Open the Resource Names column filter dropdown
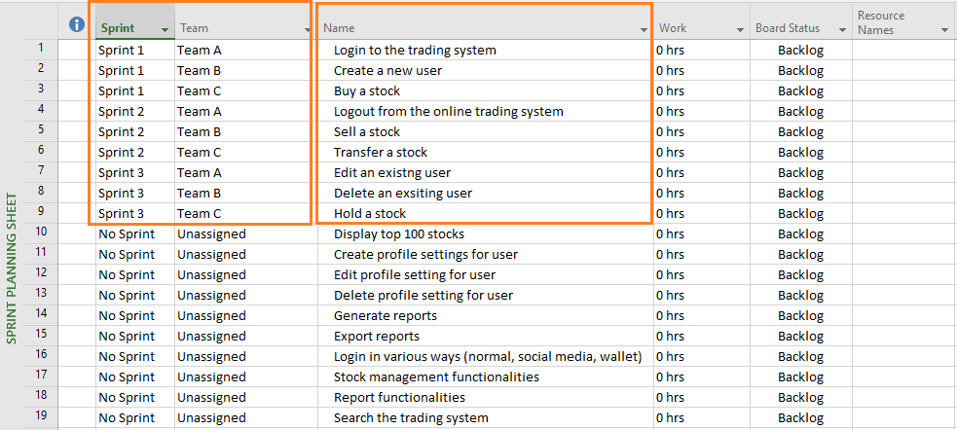Screen dimensions: 957x430 click(x=942, y=29)
